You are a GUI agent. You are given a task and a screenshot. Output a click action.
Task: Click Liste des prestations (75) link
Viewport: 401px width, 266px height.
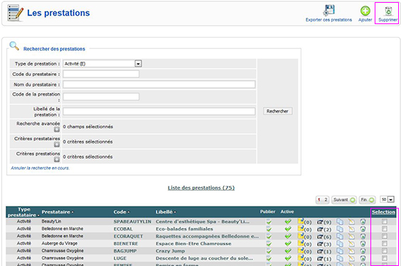tap(201, 188)
